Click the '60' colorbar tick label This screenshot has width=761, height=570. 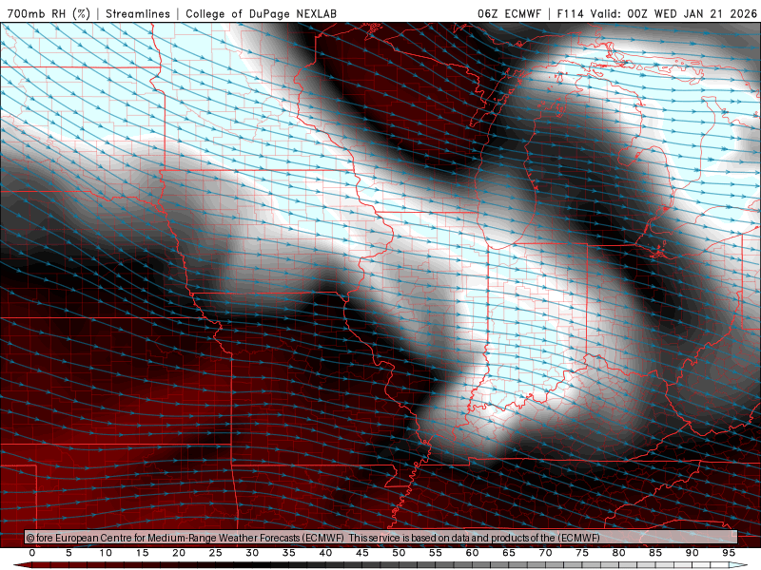[472, 553]
